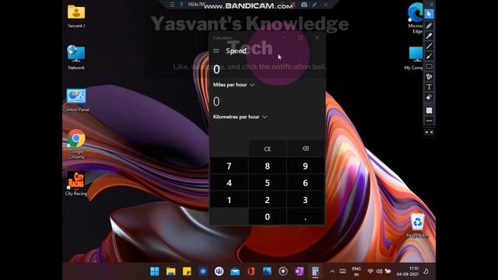Open File Explorer from the taskbar
Image resolution: width=498 pixels, height=280 pixels.
click(171, 271)
